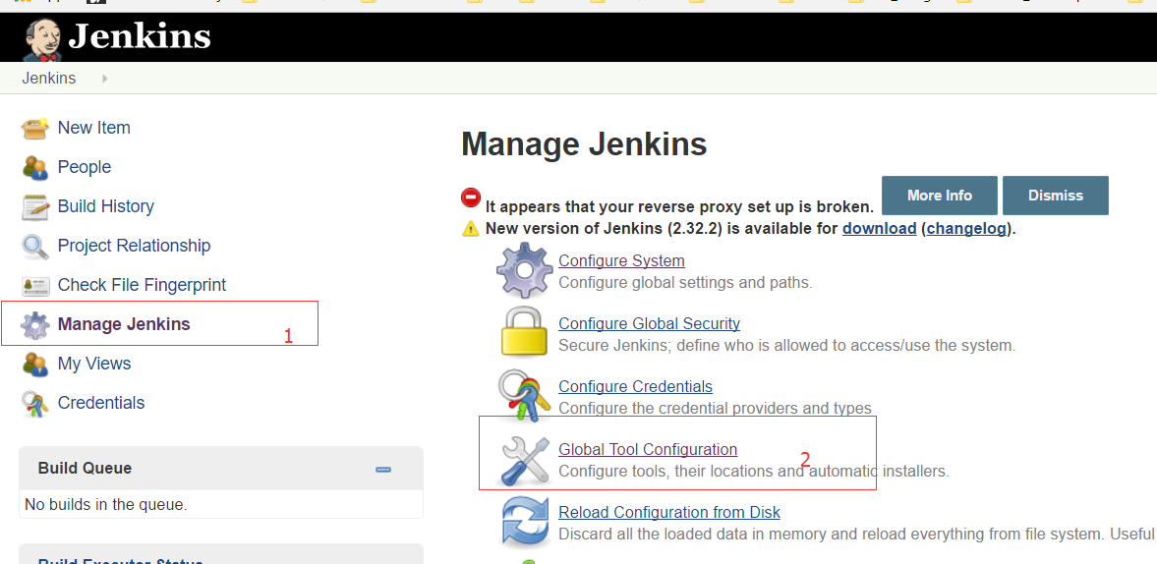Click the Credentials keys icon in sidebar
1157x564 pixels.
[x=34, y=403]
